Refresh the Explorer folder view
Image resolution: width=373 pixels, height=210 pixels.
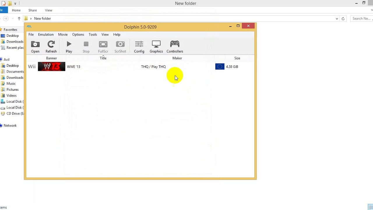pos(343,19)
